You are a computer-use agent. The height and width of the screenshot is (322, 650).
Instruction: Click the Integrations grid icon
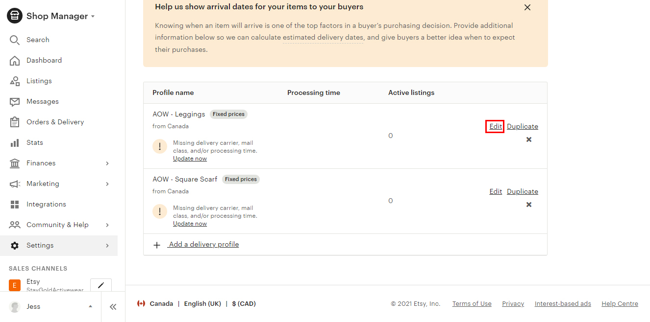tap(15, 204)
